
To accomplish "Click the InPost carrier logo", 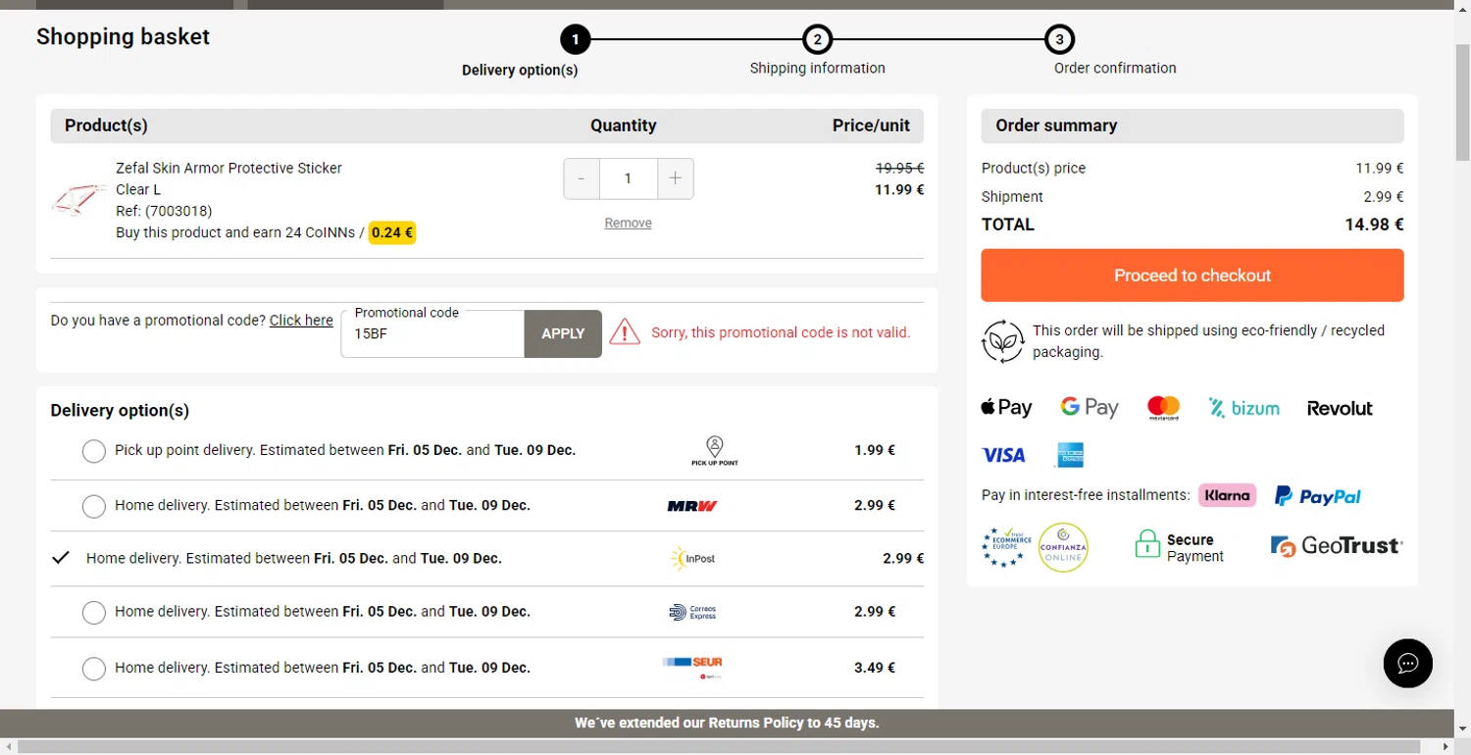I will [692, 559].
